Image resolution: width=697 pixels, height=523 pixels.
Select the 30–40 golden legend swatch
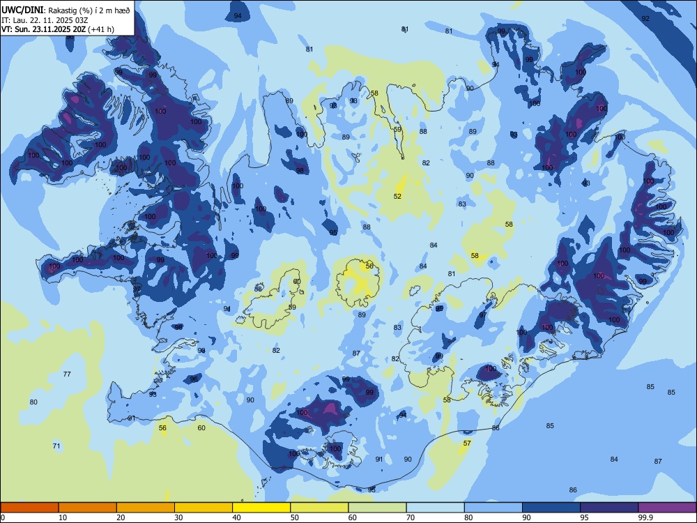tap(204, 508)
